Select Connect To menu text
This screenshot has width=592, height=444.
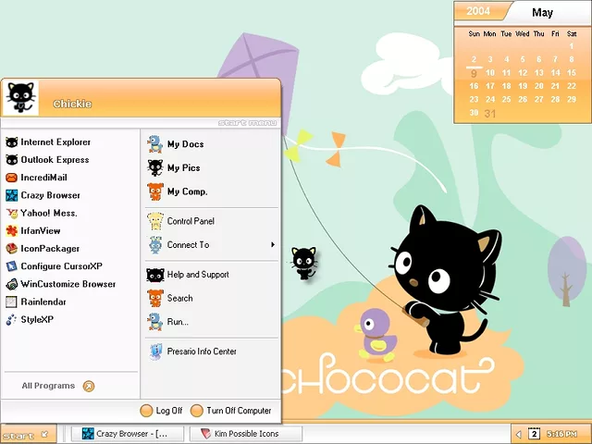click(188, 245)
